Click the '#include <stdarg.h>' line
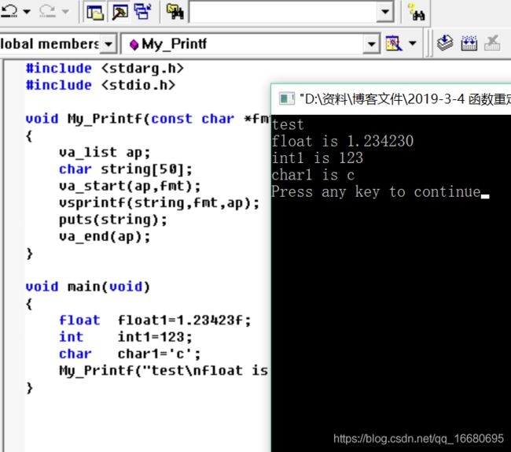The height and width of the screenshot is (452, 511). 105,69
